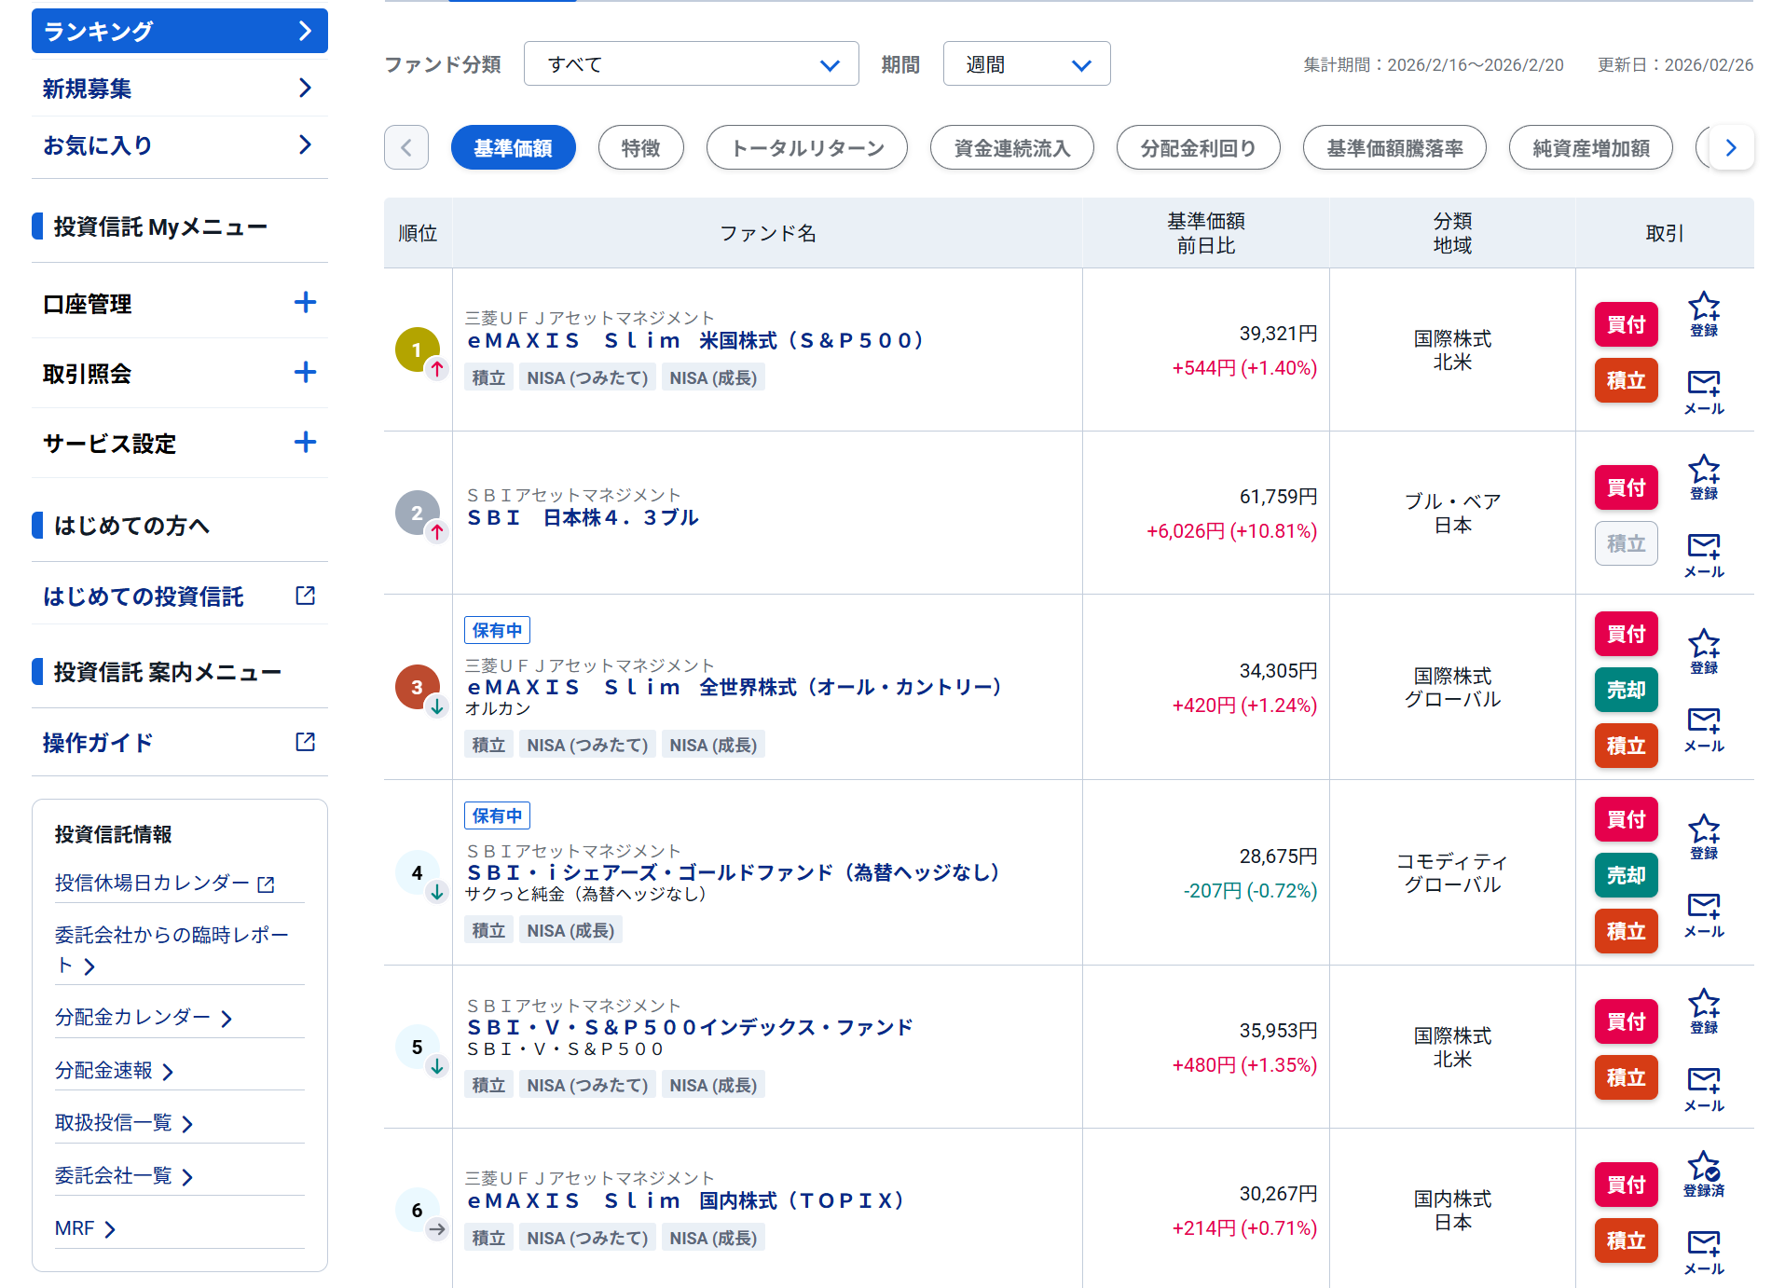Select the トータルリターン tab

[x=806, y=148]
